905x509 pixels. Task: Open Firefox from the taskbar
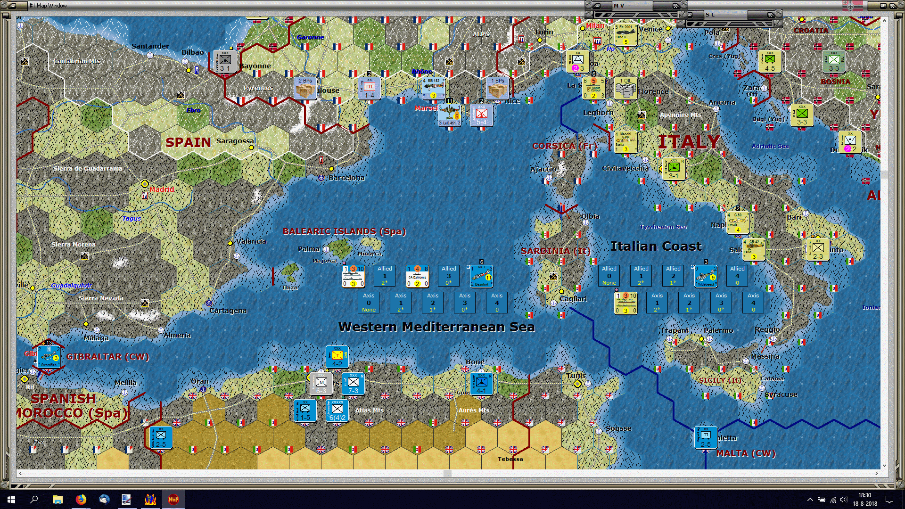pos(81,500)
